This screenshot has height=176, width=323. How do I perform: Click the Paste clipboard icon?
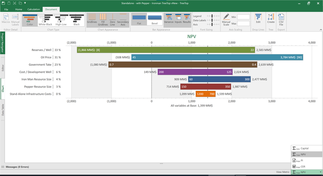(9, 3)
